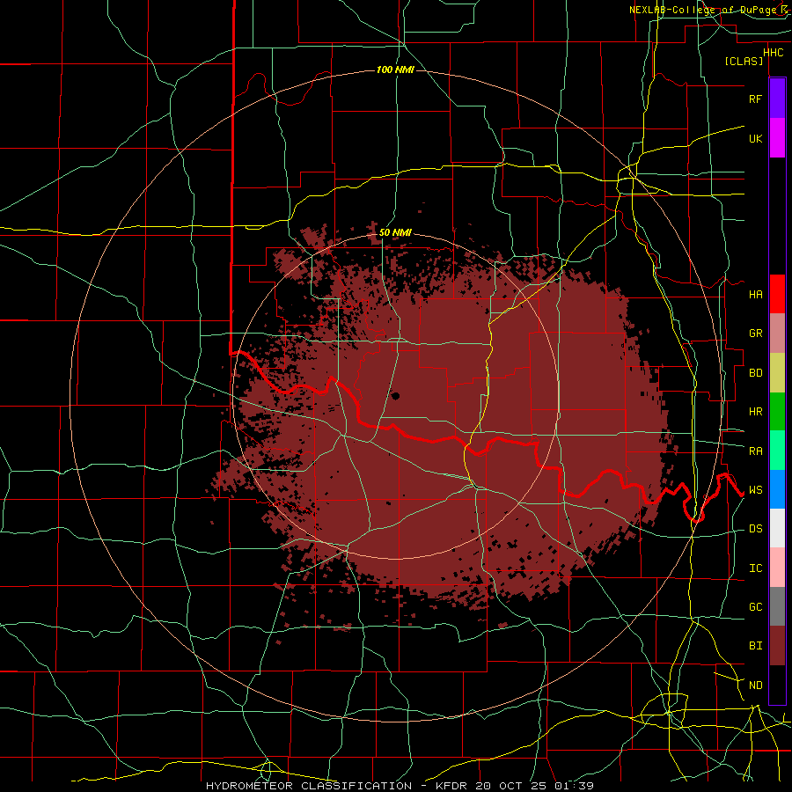Click the UK magenta color swatch

pyautogui.click(x=777, y=138)
